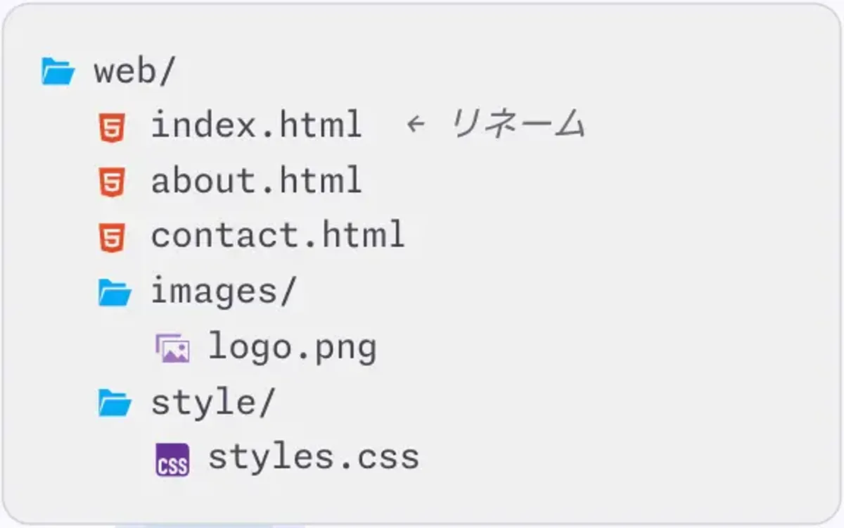Select the picture icon beside logo.png

pos(172,348)
